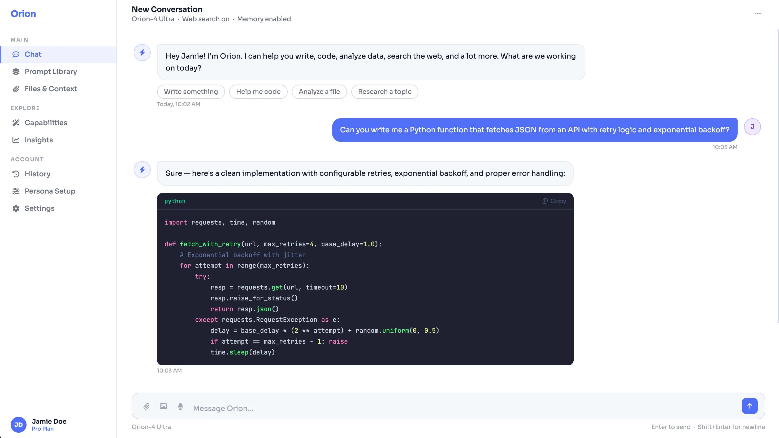Click the Chat bubble icon
Viewport: 779px width, 438px height.
tap(16, 54)
